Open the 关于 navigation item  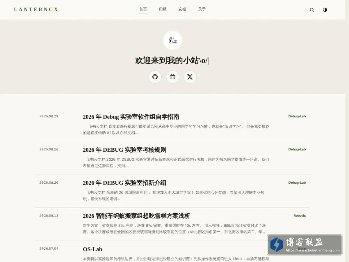click(202, 9)
